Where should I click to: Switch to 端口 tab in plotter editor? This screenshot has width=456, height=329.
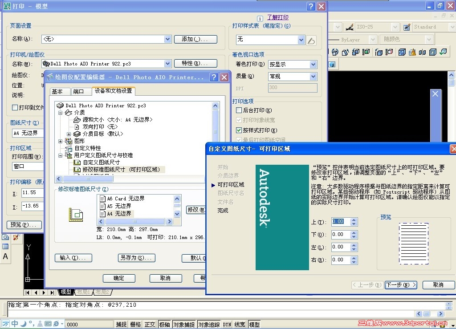point(81,92)
